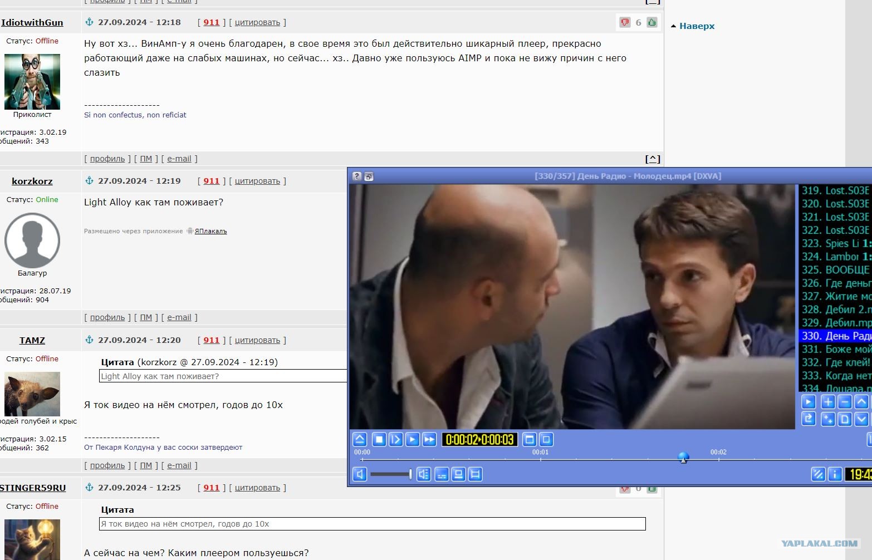Click цитировать on korzkorz's post

point(257,181)
